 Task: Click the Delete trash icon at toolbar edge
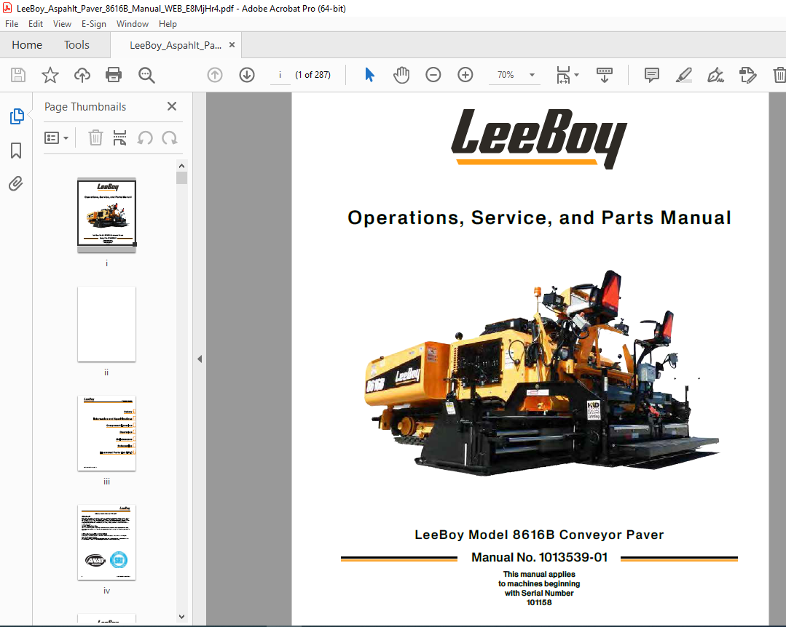point(779,75)
